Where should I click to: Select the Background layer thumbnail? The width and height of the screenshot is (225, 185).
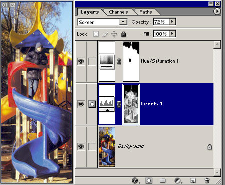coord(107,147)
